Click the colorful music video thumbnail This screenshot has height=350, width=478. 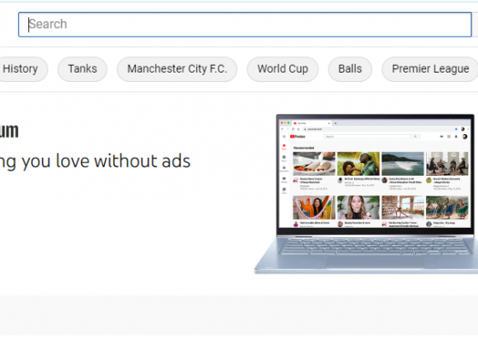pyautogui.click(x=358, y=163)
